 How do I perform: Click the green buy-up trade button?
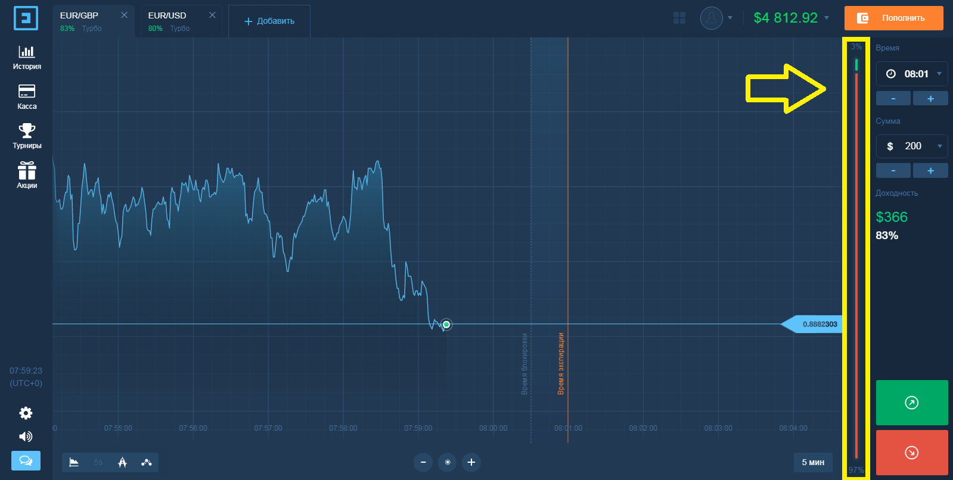tap(912, 403)
